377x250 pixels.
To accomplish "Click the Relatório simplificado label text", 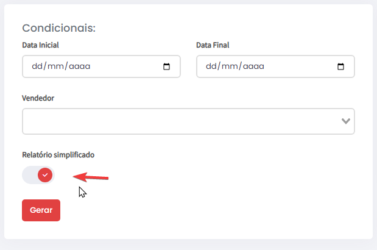I will [58, 155].
